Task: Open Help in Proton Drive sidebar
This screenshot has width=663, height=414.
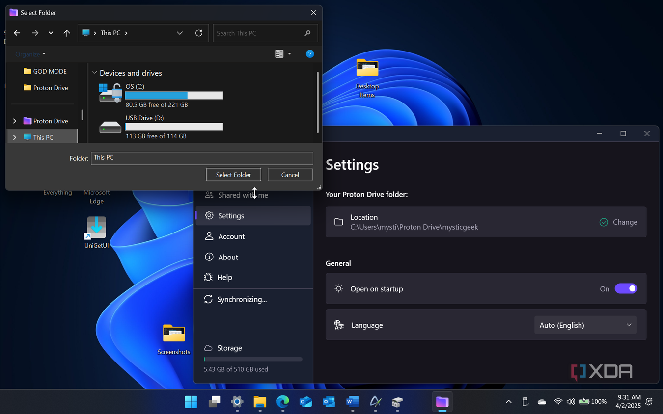Action: point(253,277)
